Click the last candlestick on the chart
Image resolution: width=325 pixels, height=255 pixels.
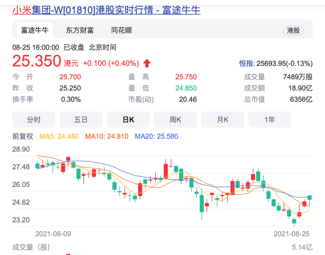click(310, 198)
